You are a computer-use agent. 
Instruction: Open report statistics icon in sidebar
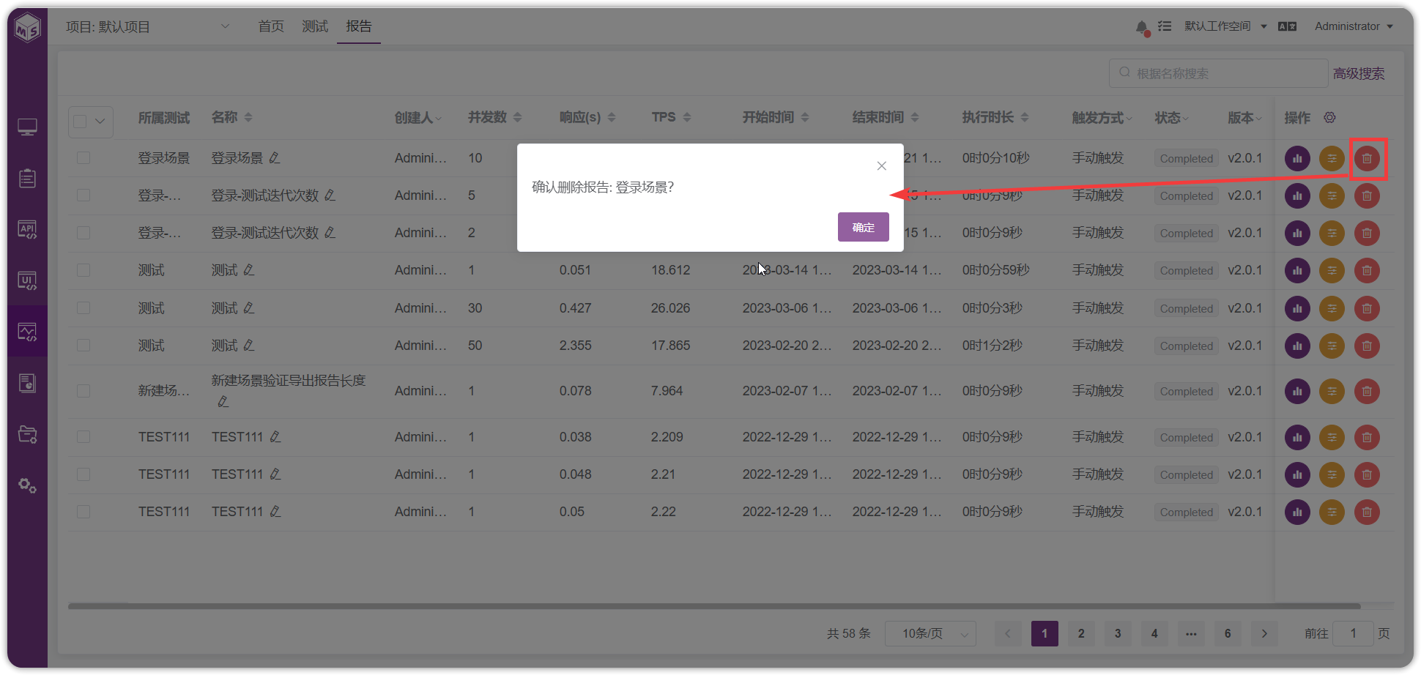pos(27,383)
